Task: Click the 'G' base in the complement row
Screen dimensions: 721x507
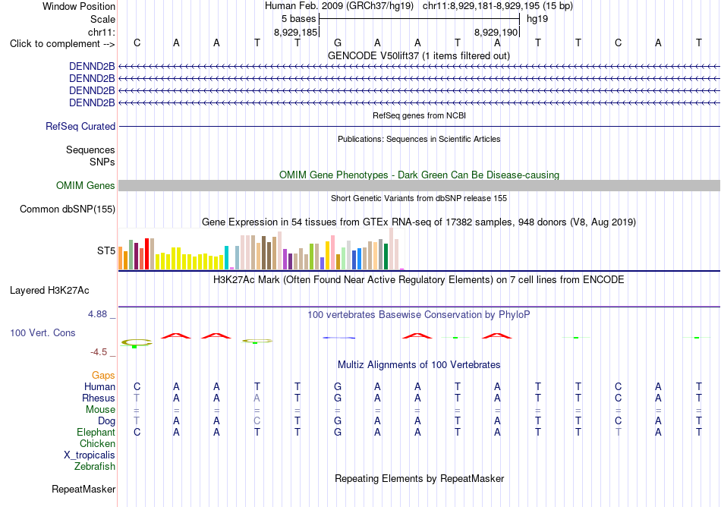Action: click(x=338, y=43)
